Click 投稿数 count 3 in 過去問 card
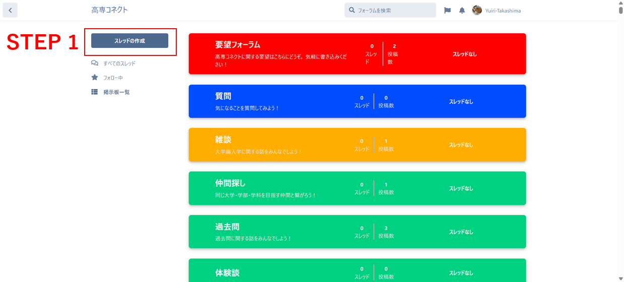This screenshot has height=282, width=624. coord(386,228)
